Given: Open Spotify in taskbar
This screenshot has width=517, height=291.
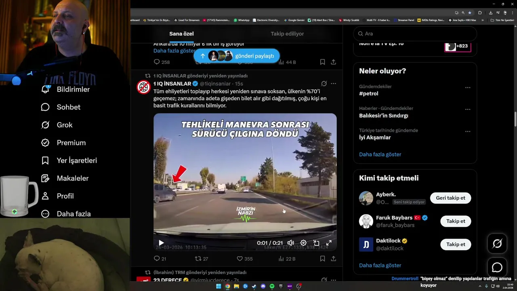Looking at the screenshot, I should (x=272, y=286).
